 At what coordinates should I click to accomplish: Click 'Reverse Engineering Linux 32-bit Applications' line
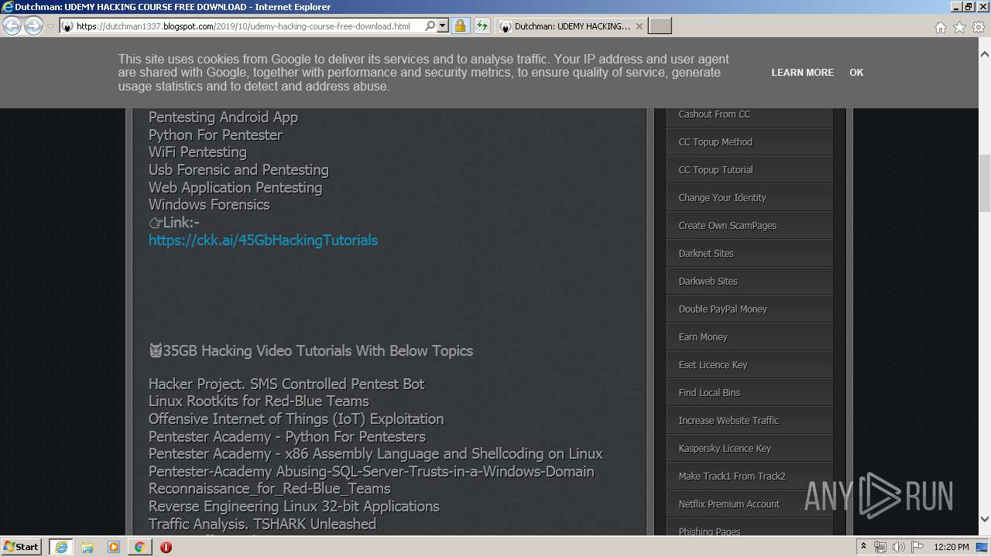coord(294,507)
